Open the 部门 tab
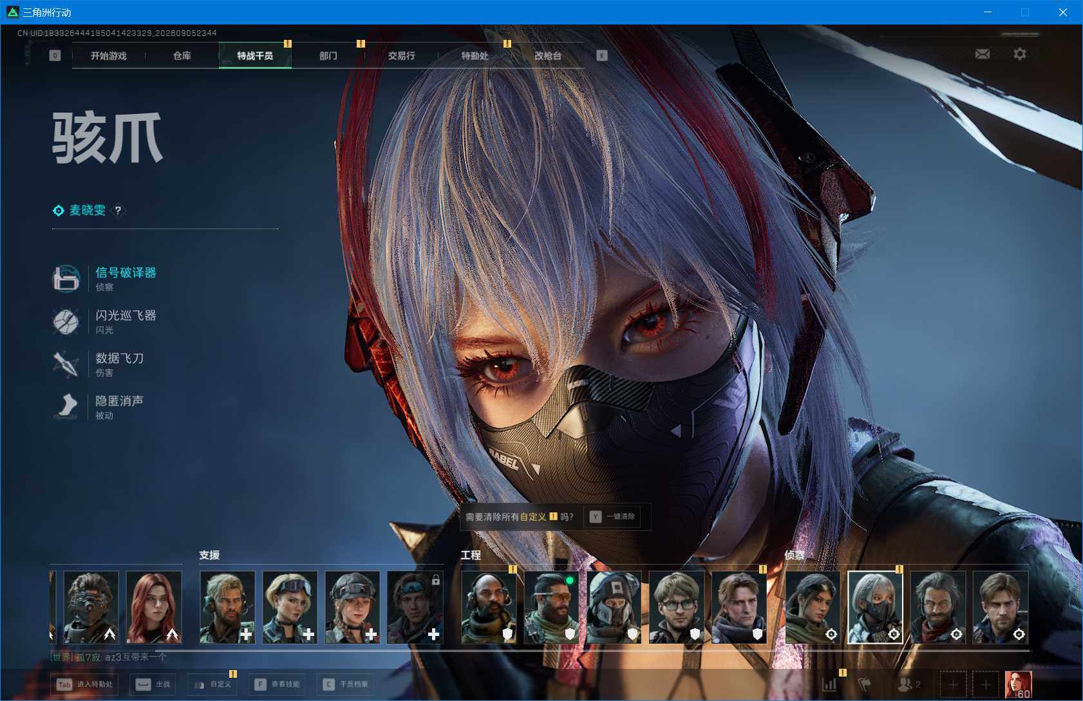Viewport: 1083px width, 701px height. point(328,56)
